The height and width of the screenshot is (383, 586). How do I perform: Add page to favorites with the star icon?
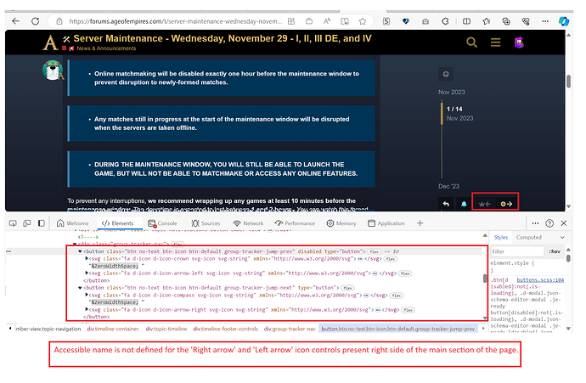click(x=362, y=21)
